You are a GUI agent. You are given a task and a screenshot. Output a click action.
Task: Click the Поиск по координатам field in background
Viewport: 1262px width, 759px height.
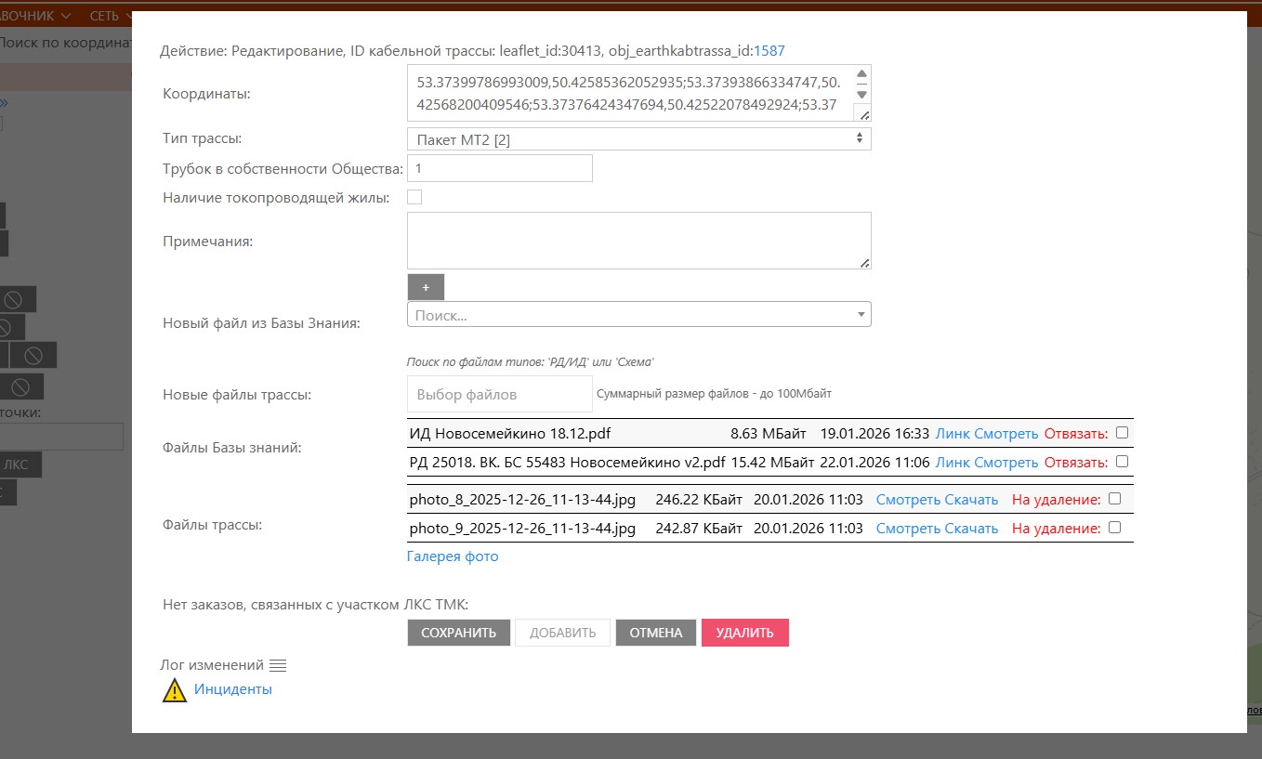click(65, 43)
